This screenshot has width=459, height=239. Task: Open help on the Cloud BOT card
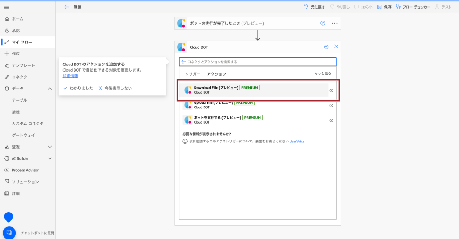tap(326, 47)
